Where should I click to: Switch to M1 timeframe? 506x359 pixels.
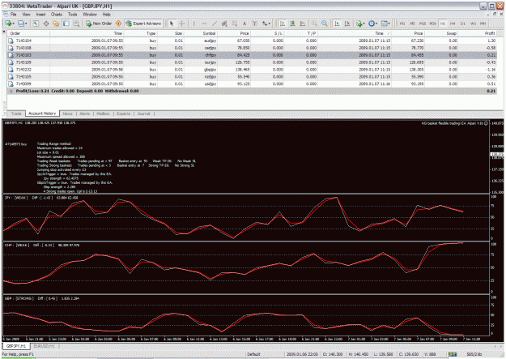click(402, 24)
